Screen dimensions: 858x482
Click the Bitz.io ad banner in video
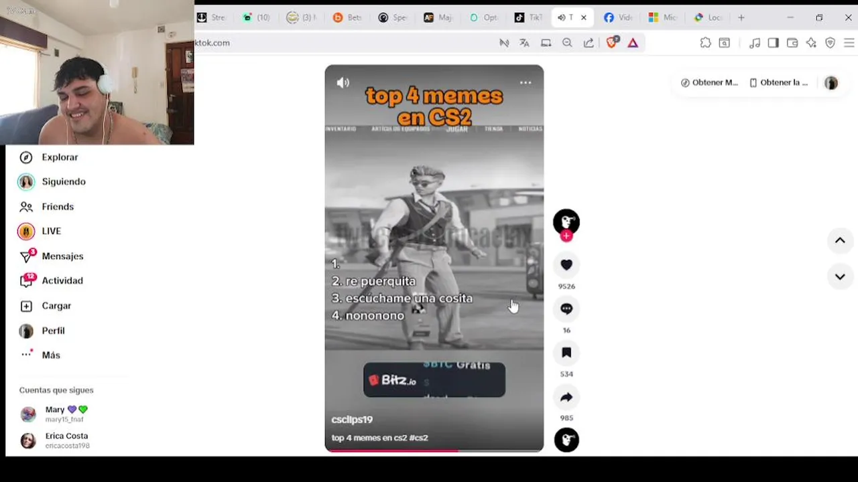[x=434, y=380]
